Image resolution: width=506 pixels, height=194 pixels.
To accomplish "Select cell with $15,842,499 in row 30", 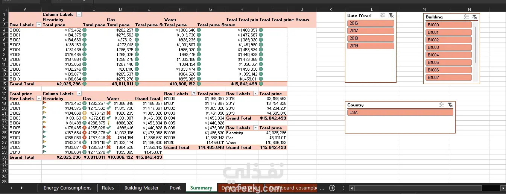I will [149, 157].
